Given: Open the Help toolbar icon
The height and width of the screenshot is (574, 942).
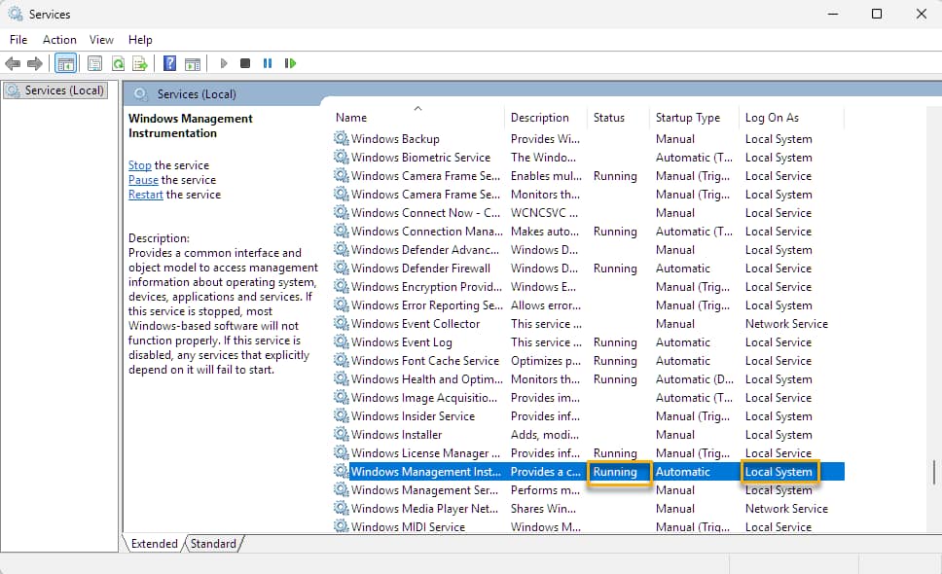Looking at the screenshot, I should [170, 63].
